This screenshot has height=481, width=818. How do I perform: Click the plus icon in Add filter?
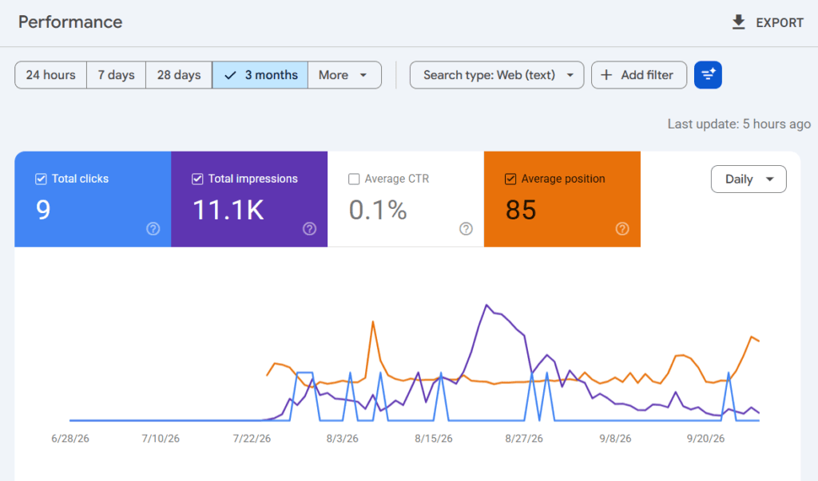(606, 75)
